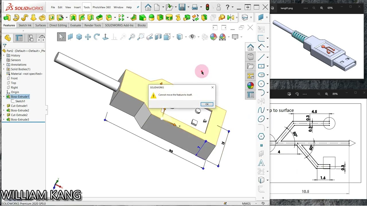Switch to the SOLIDWORKS Add-Ins tab

click(119, 25)
